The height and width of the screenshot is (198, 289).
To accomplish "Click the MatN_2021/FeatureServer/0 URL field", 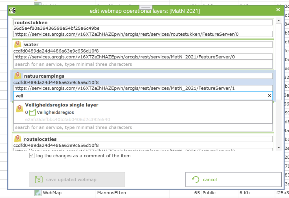I will (143, 57).
